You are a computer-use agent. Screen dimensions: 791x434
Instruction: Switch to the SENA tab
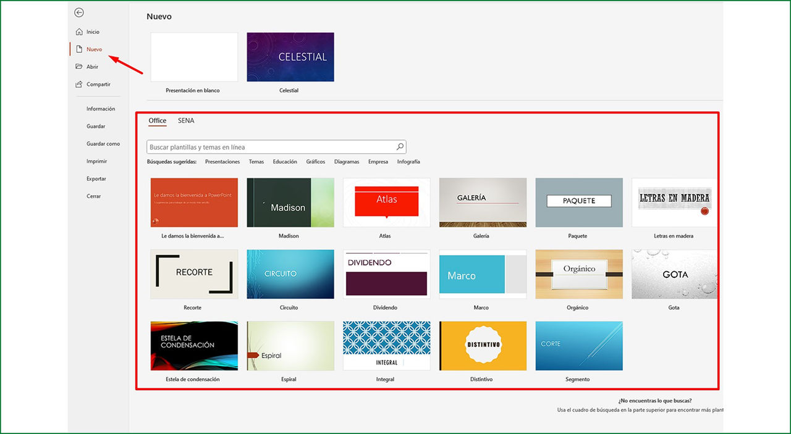186,121
